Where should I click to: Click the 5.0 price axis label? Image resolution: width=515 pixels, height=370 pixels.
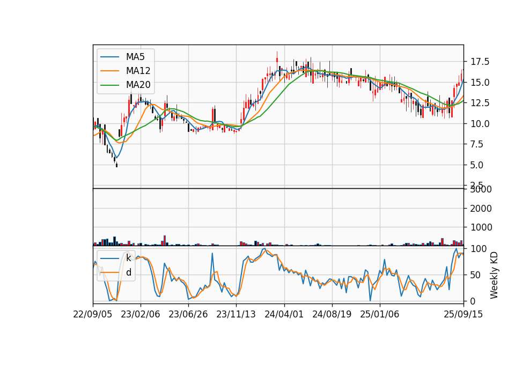point(476,165)
